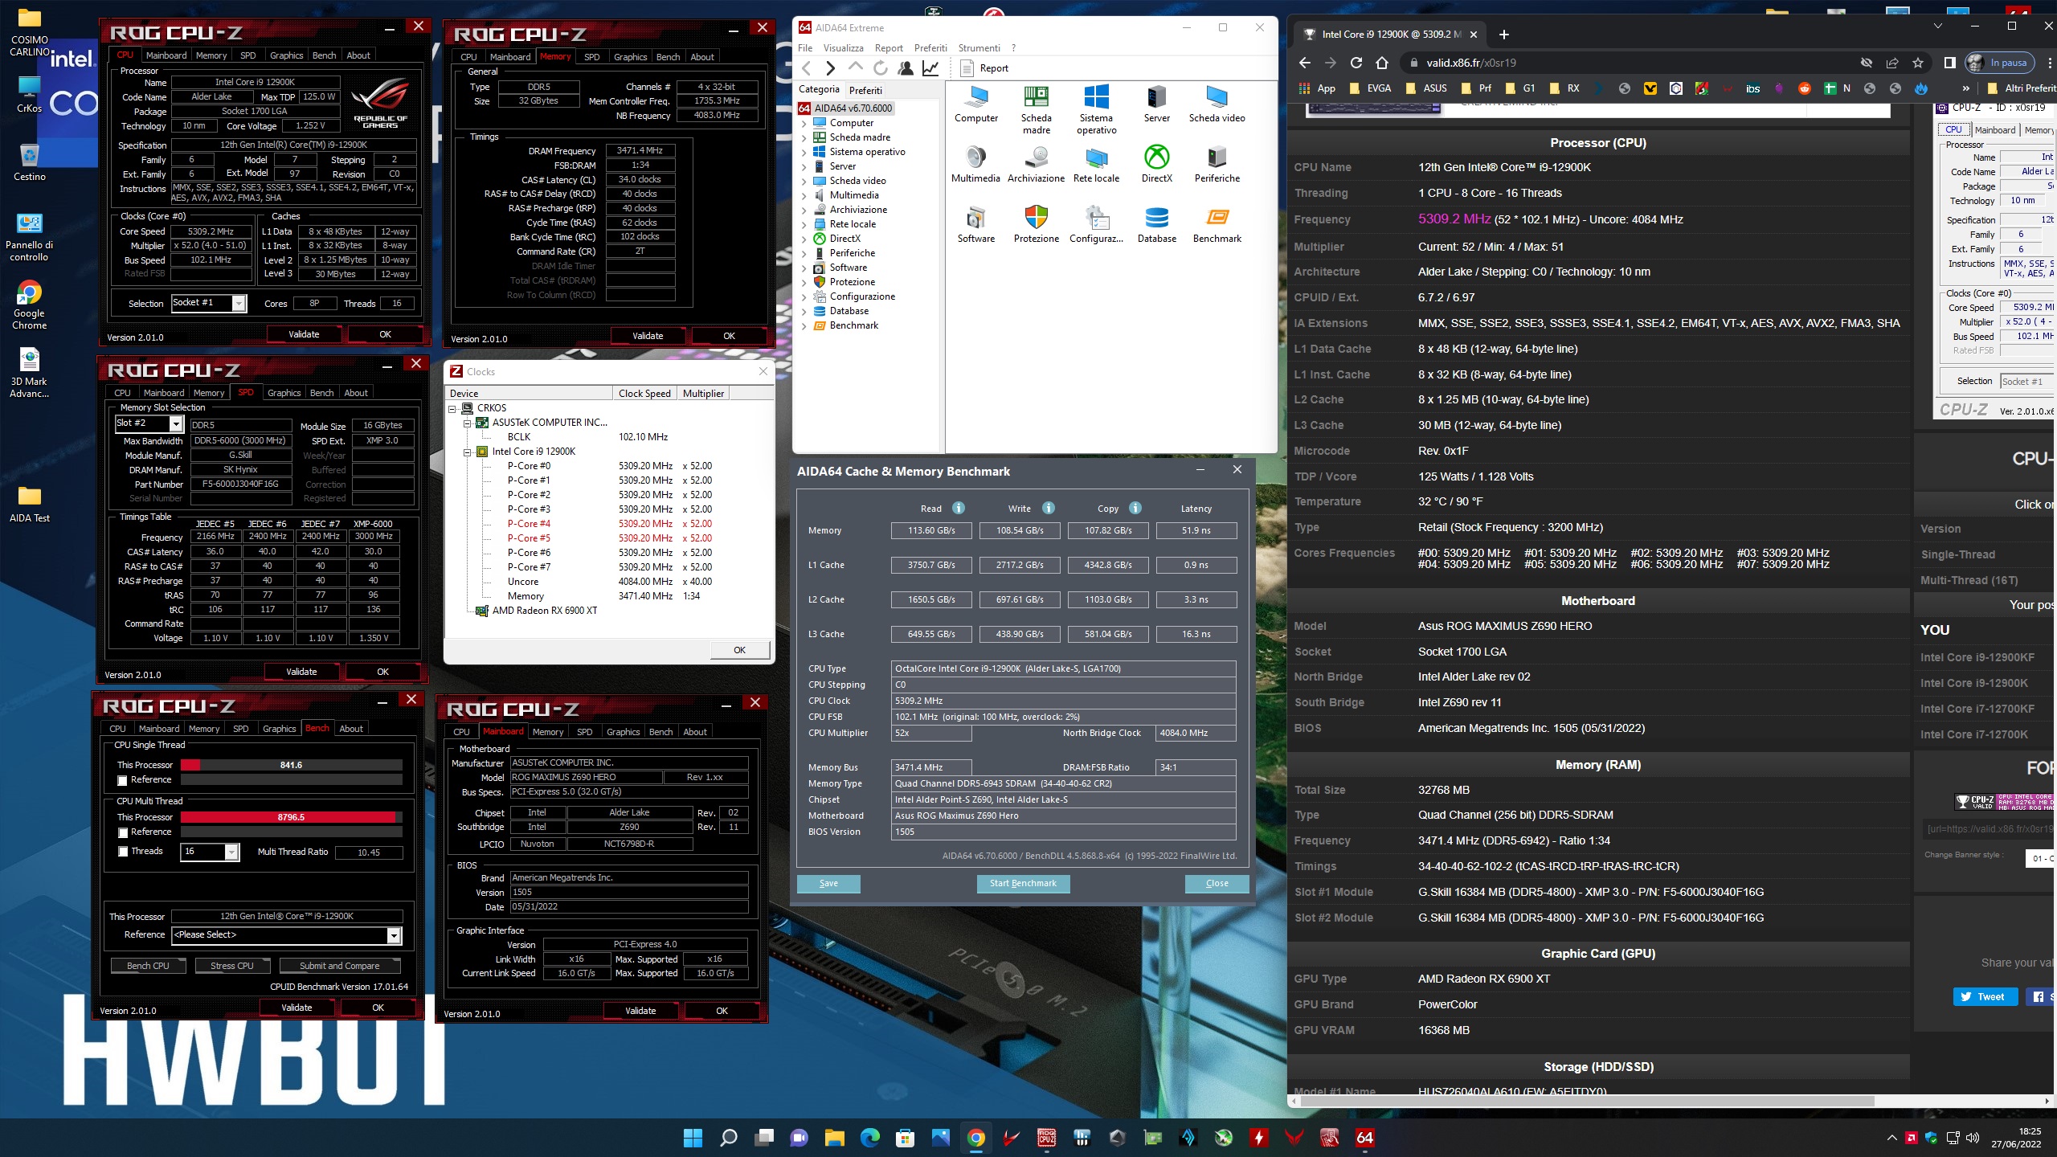The image size is (2057, 1157).
Task: Open Socket #1 selection dropdown in CPU-Z
Action: tap(239, 303)
